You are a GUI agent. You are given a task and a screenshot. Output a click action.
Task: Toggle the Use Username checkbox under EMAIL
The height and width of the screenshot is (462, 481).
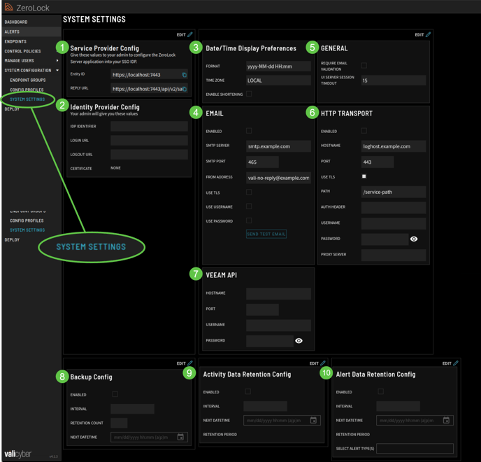[249, 206]
